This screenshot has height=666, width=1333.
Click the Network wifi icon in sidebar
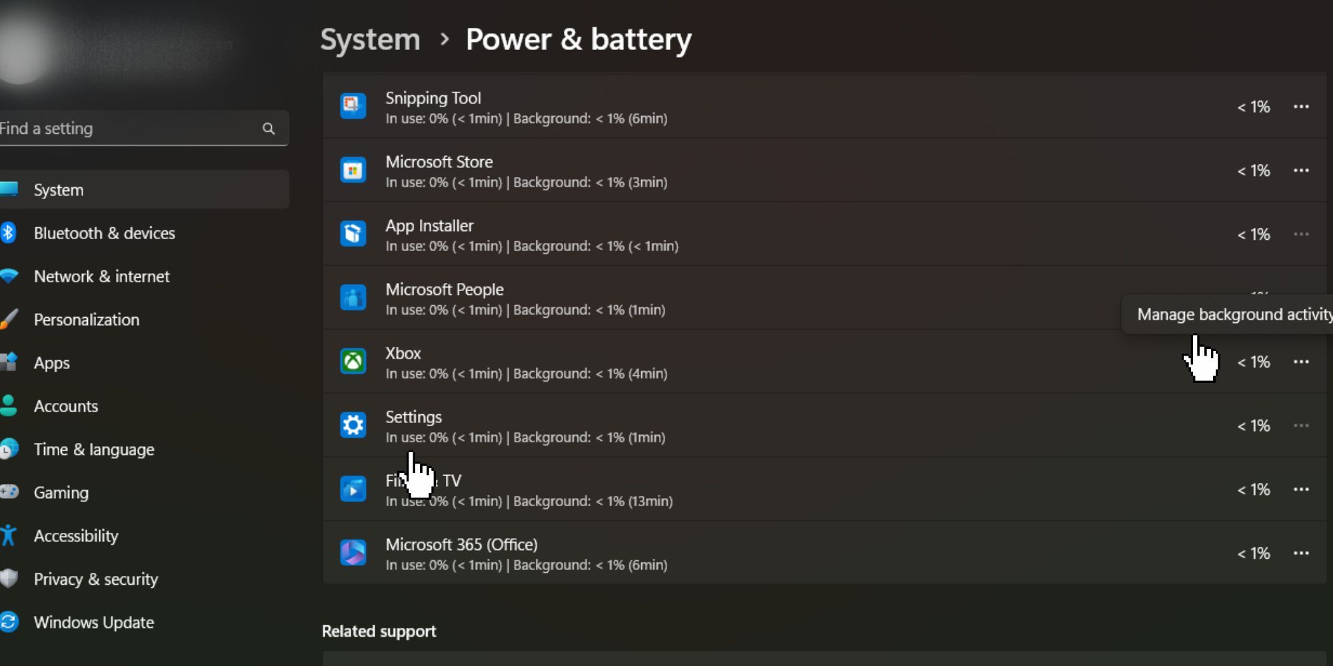pos(9,276)
